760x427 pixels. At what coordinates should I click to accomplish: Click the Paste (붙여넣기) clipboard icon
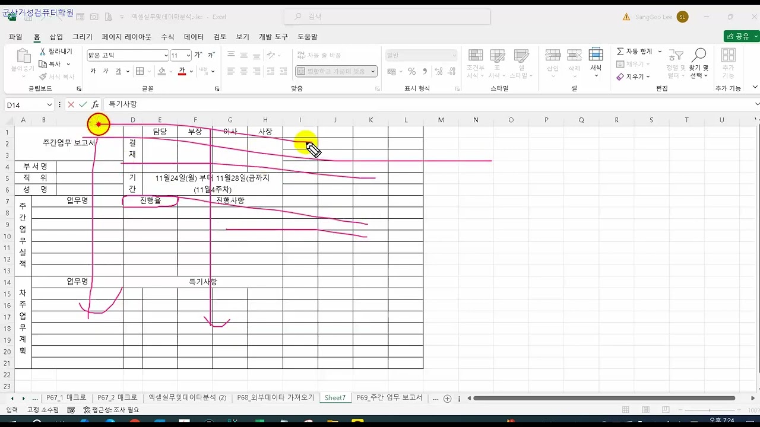point(23,56)
